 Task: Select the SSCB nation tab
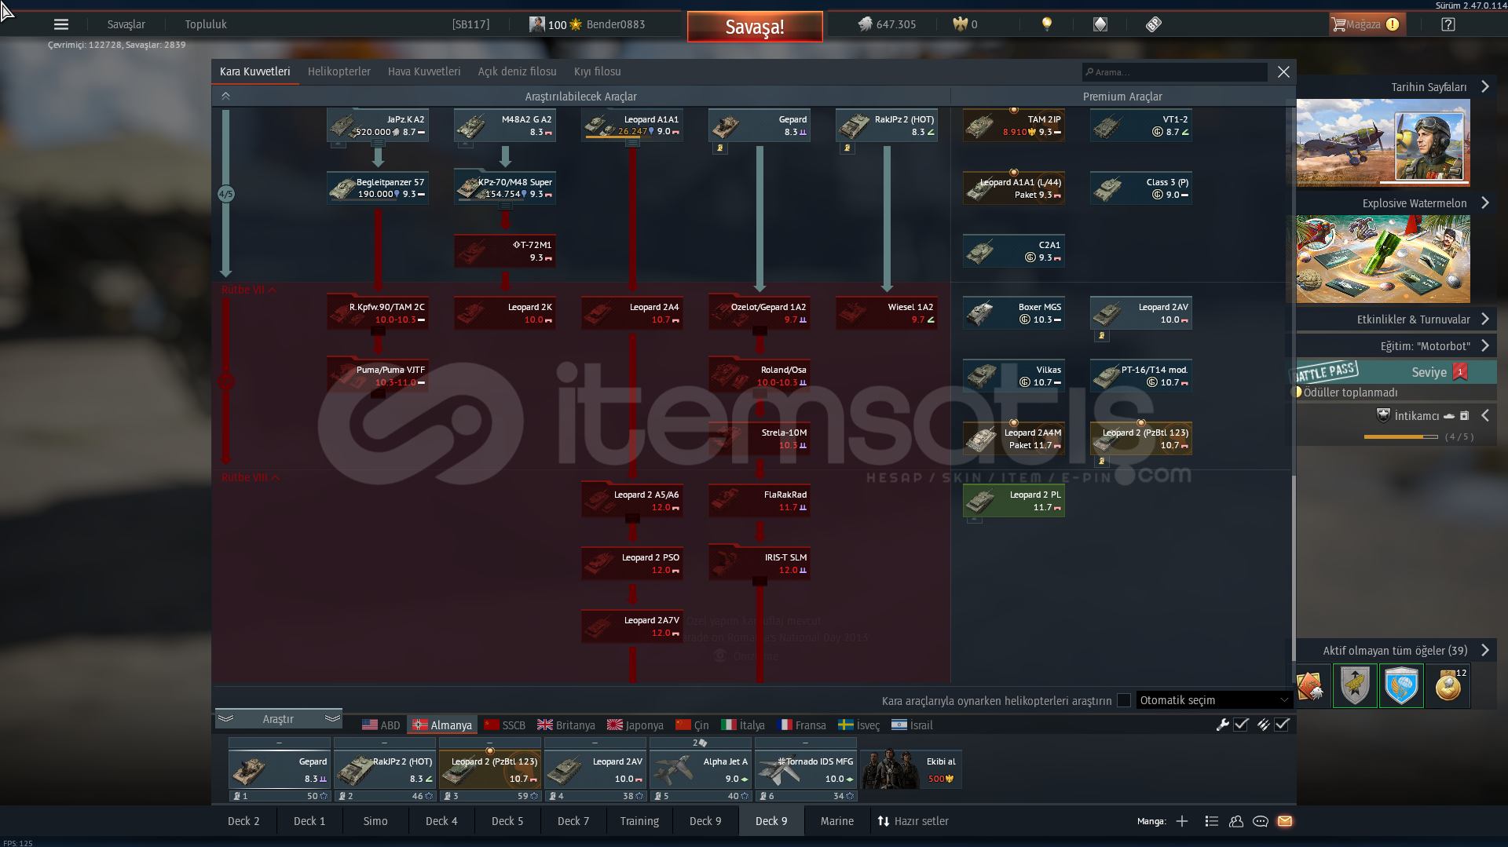click(504, 725)
